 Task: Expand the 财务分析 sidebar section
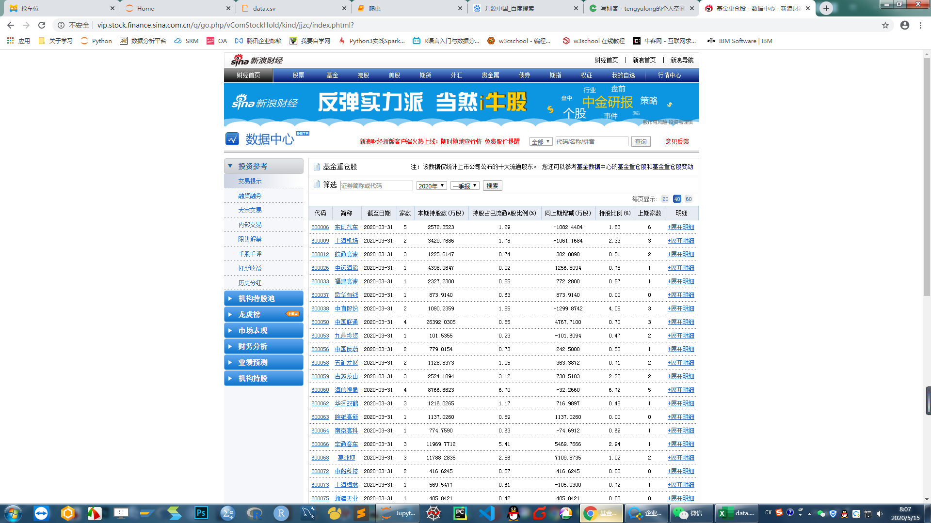(x=264, y=346)
